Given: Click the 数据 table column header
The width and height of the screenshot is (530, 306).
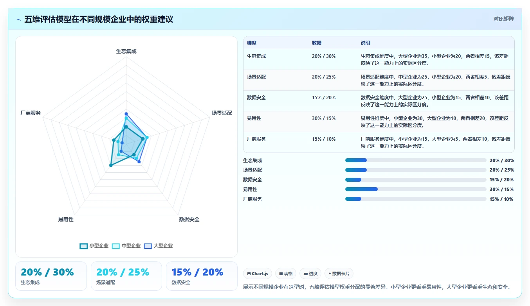Looking at the screenshot, I should [x=317, y=43].
